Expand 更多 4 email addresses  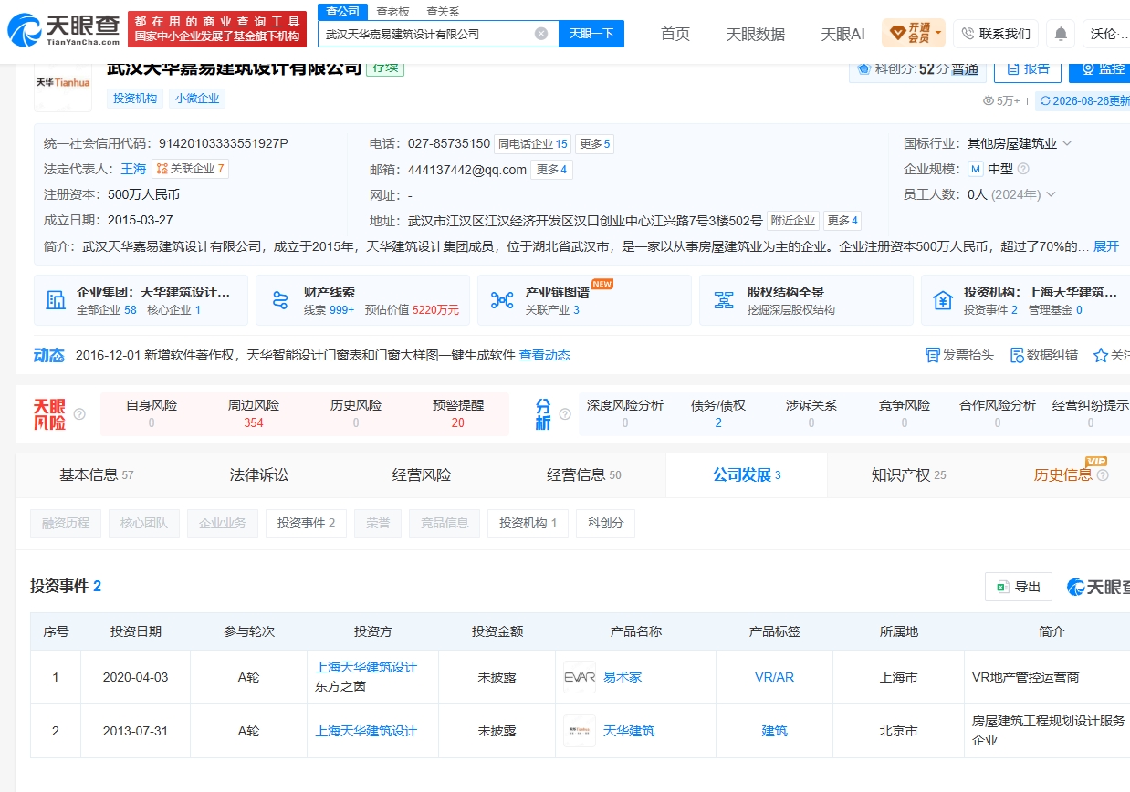551,169
